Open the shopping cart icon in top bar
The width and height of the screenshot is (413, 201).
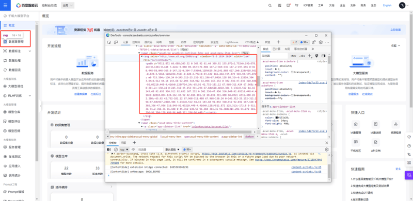tap(296, 5)
